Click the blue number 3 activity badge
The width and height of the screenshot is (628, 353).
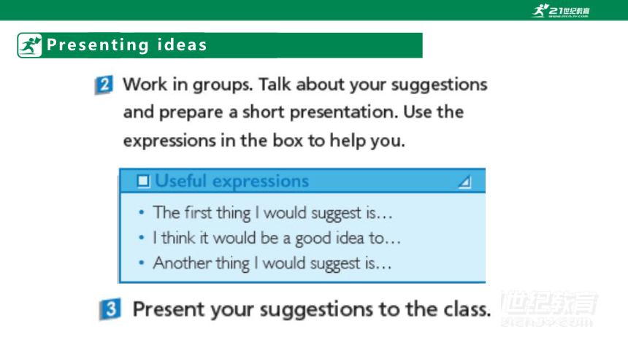[x=110, y=309]
